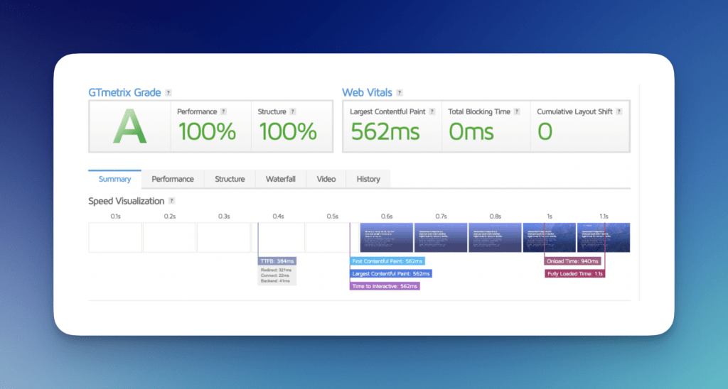
Task: Select the Summary tab
Action: (114, 179)
